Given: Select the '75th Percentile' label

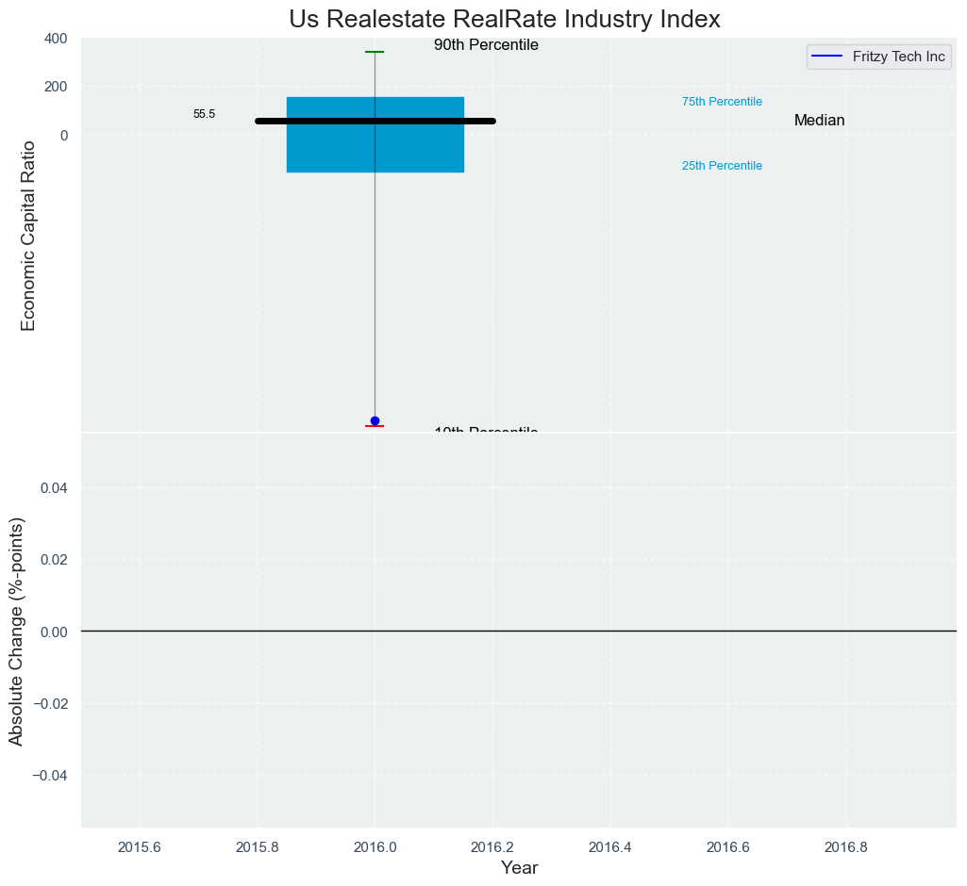Looking at the screenshot, I should (x=722, y=102).
